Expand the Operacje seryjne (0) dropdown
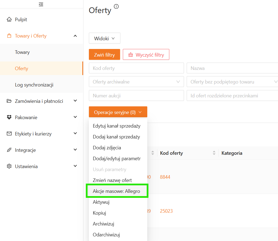The height and width of the screenshot is (241, 278). [118, 112]
